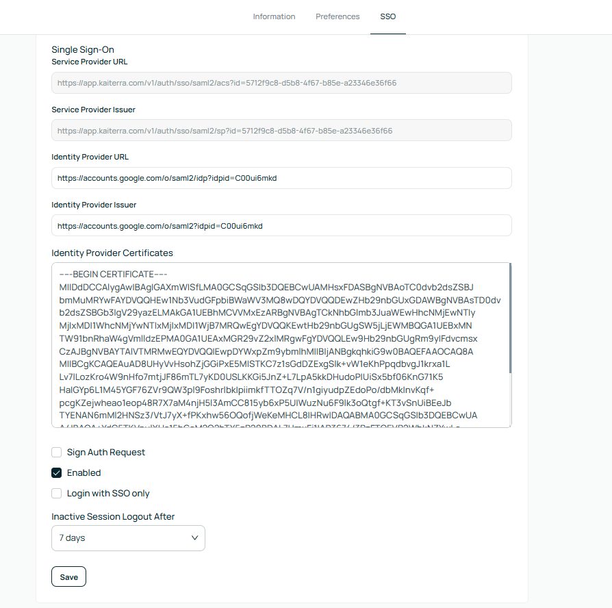Screen dimensions: 612x608
Task: Select the SSO tab
Action: tap(388, 16)
